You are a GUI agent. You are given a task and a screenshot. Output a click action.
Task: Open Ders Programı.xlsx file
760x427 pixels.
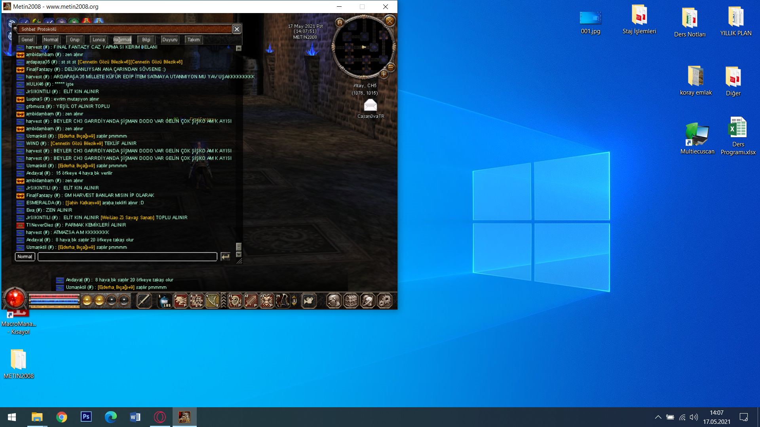[x=738, y=136]
